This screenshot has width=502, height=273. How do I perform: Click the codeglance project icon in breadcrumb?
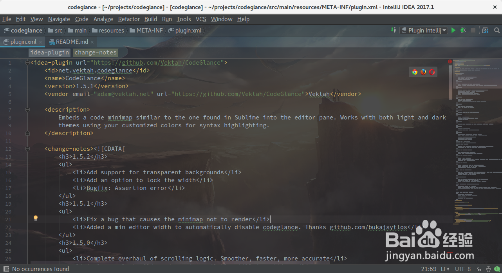point(7,30)
